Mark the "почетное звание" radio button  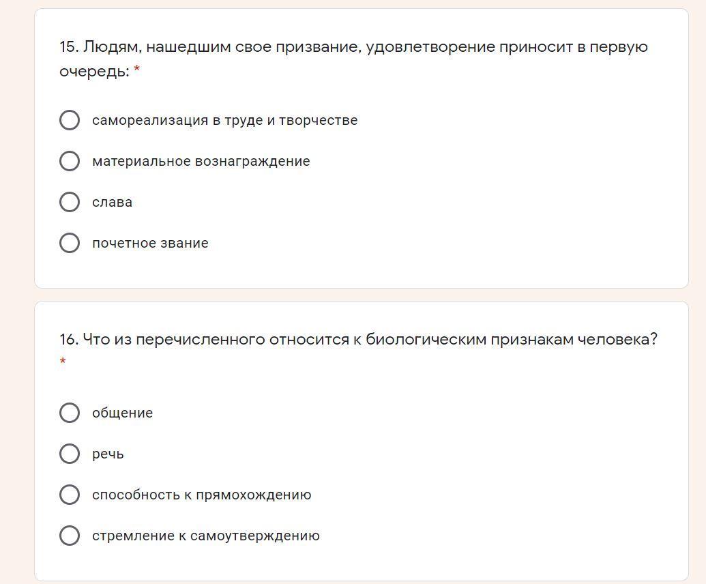pyautogui.click(x=70, y=243)
